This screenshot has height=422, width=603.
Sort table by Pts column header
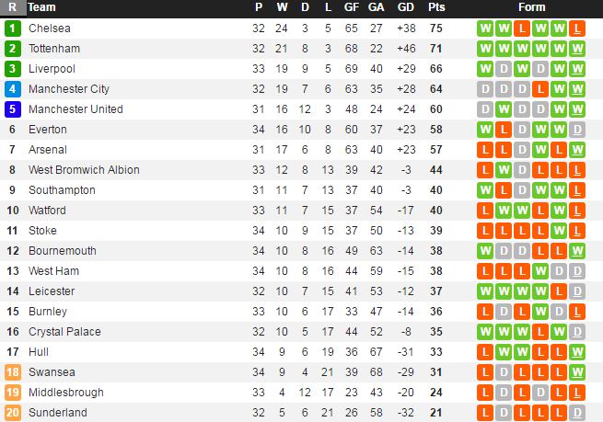point(435,7)
